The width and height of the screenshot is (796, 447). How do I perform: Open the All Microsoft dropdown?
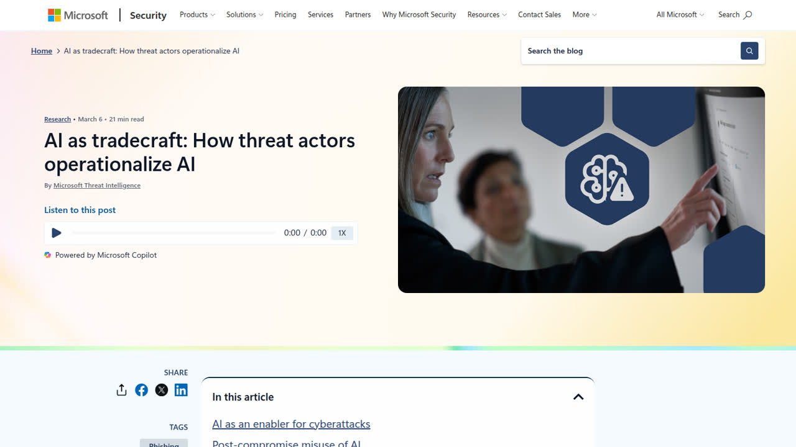coord(680,14)
